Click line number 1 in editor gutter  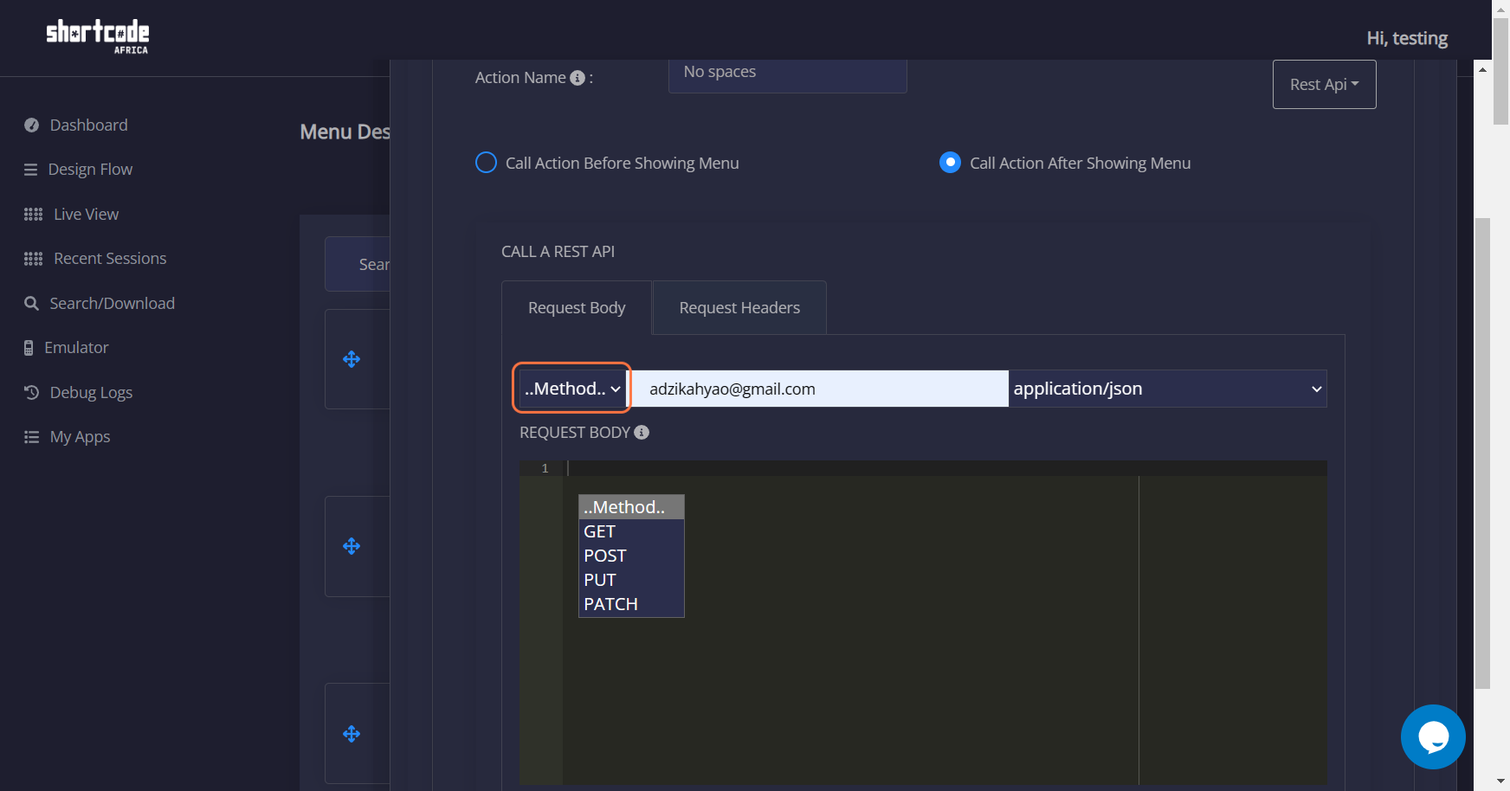tap(545, 468)
